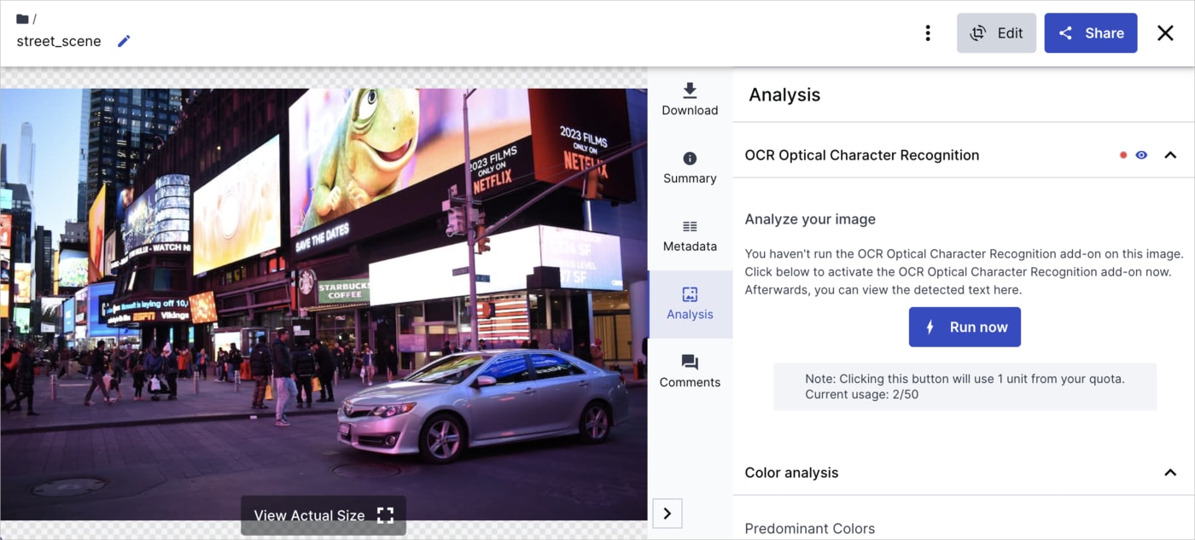The width and height of the screenshot is (1195, 540).
Task: Click the street_scene file name
Action: tap(59, 41)
